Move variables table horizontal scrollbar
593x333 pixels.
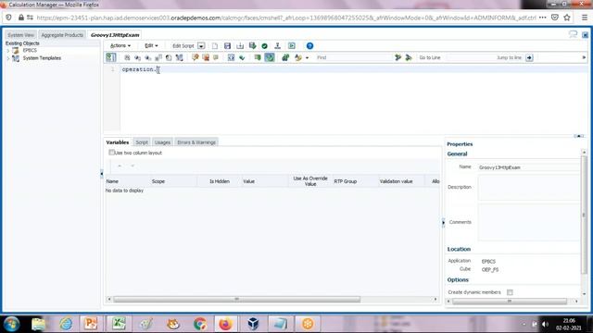click(x=237, y=300)
